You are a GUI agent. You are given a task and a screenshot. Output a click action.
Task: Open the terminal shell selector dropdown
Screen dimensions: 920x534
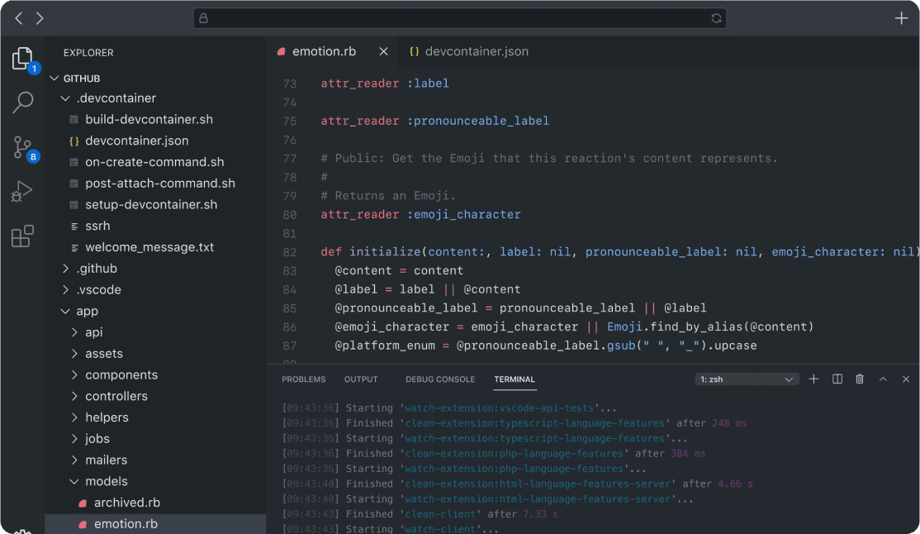coord(747,379)
